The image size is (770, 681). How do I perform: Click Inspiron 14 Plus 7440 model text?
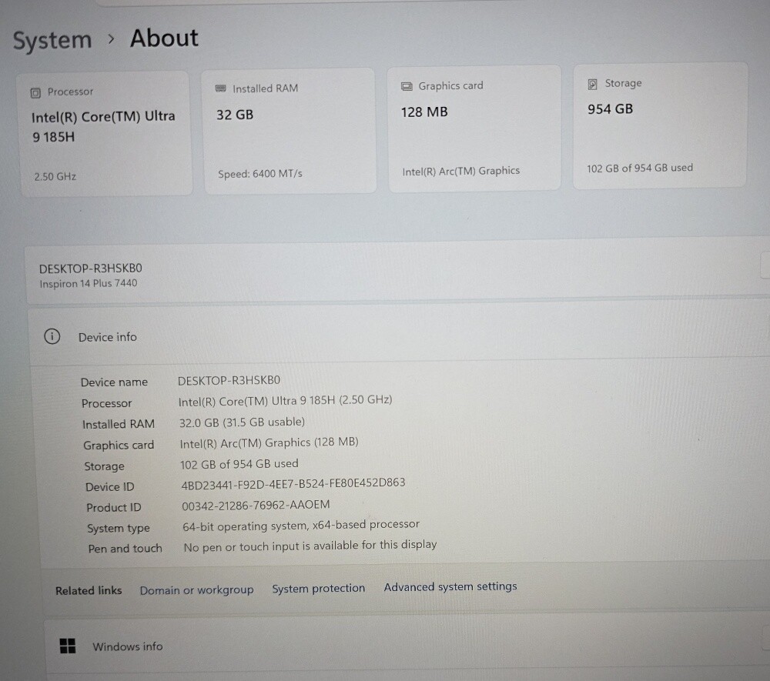click(89, 284)
